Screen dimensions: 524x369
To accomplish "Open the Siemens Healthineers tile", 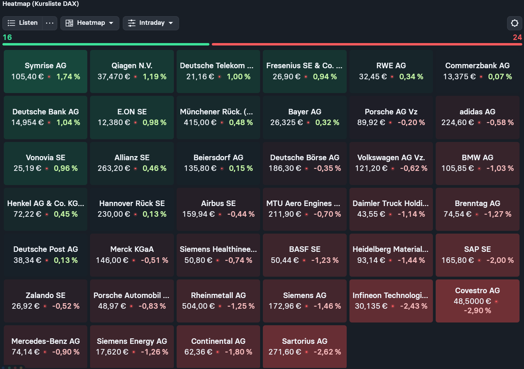I will tap(218, 255).
